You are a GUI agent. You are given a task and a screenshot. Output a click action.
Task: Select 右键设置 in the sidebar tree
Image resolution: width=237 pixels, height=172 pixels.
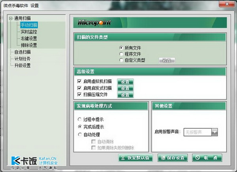point(28,39)
